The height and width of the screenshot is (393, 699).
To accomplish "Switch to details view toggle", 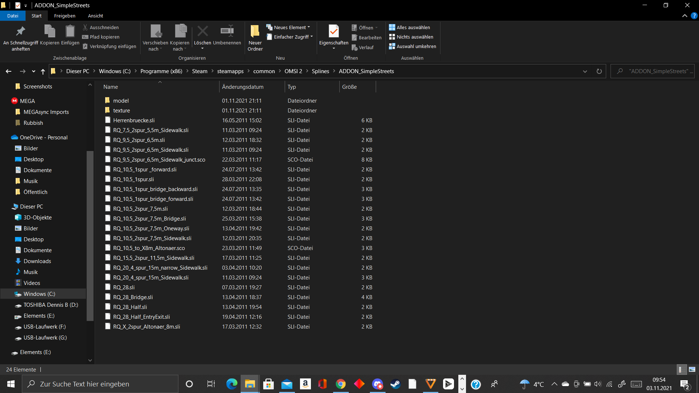I will click(681, 369).
